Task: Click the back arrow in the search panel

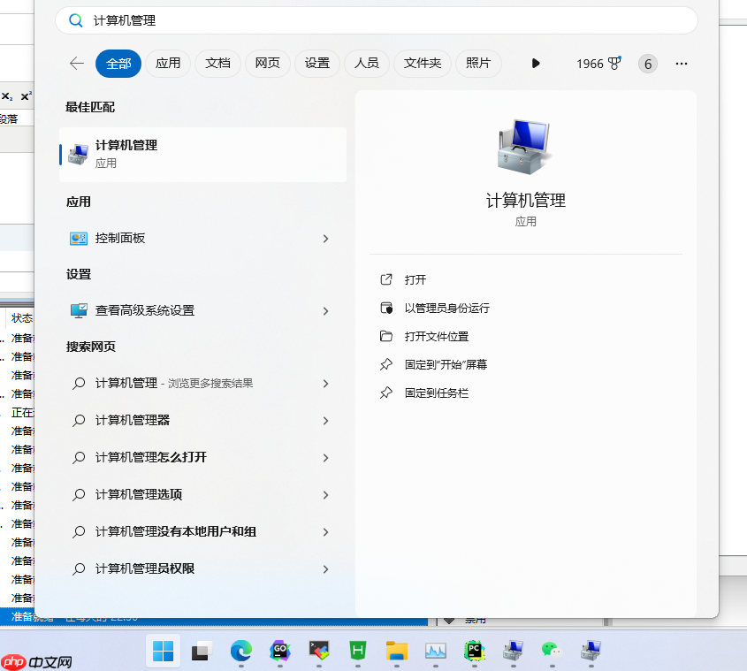Action: coord(76,63)
